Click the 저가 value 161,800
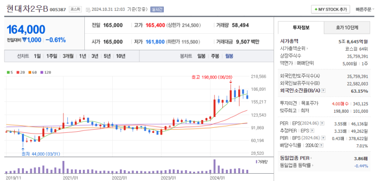This screenshot has height=181, width=377. click(x=155, y=42)
